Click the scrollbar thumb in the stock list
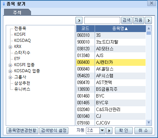 pos(149,33)
